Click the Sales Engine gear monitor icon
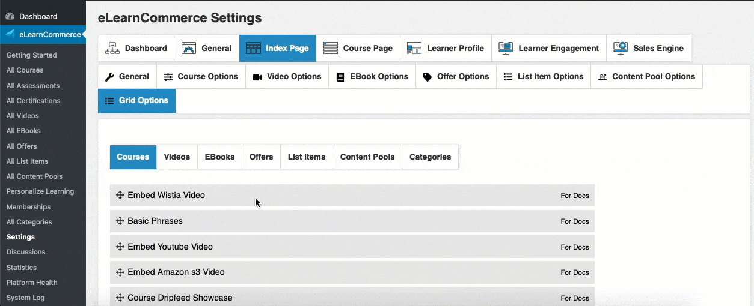The height and width of the screenshot is (306, 754). (x=621, y=48)
